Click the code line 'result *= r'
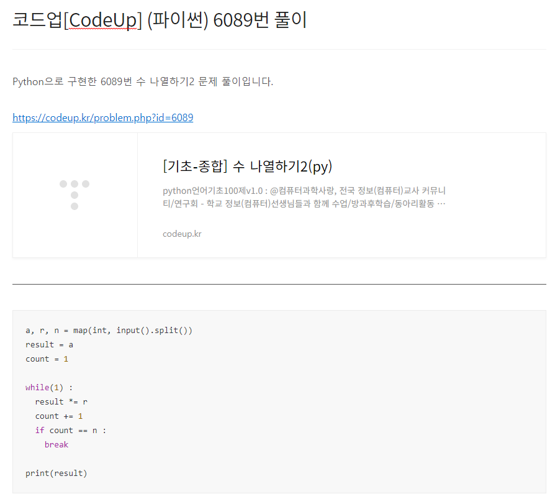Viewport: 560px width, 494px height. pos(61,402)
